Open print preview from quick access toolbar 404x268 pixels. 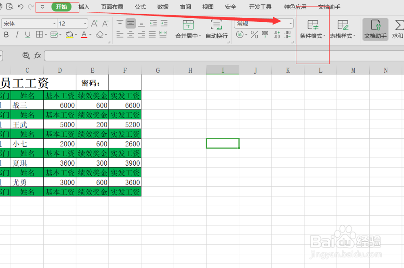[x=10, y=6]
